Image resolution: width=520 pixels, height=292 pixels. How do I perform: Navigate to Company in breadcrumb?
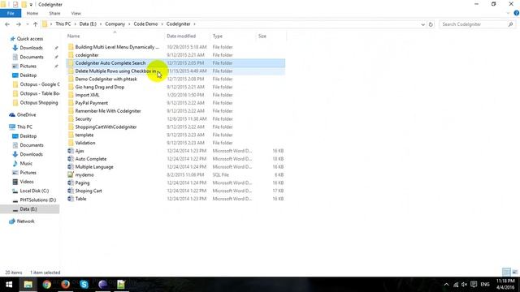(x=115, y=24)
